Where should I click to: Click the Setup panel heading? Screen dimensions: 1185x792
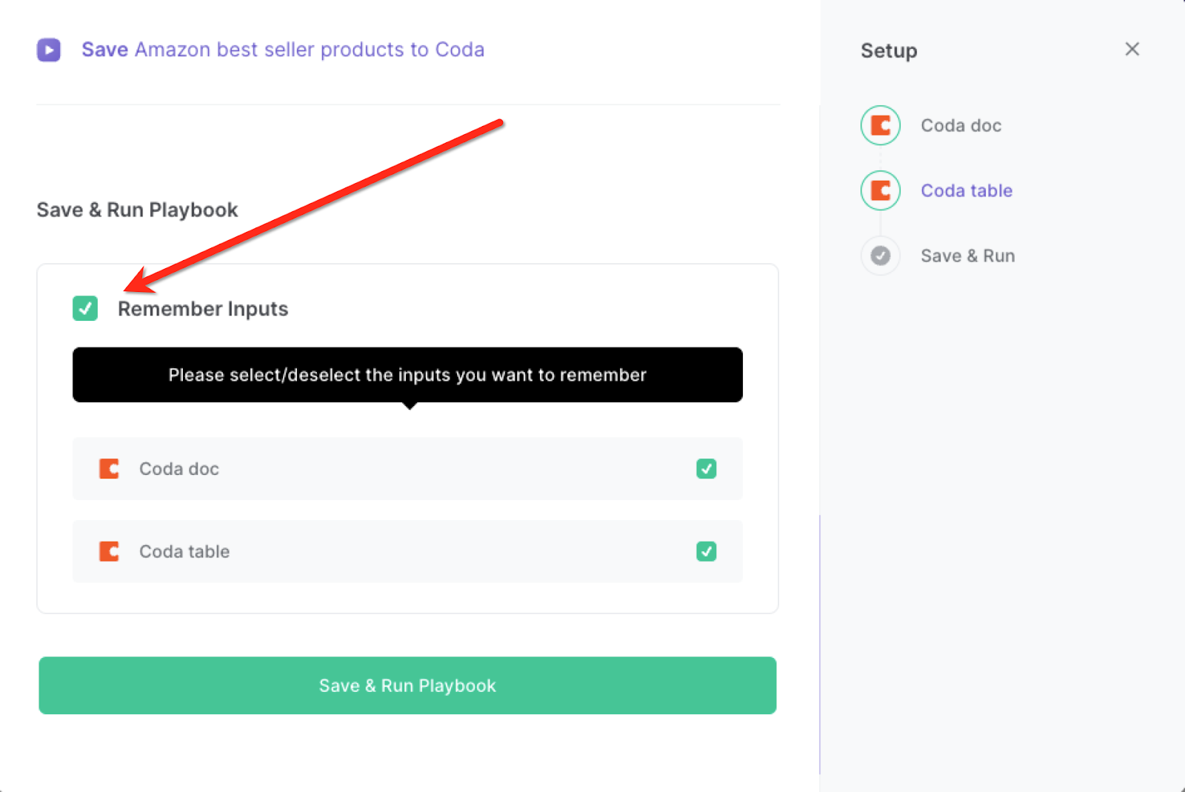point(889,50)
